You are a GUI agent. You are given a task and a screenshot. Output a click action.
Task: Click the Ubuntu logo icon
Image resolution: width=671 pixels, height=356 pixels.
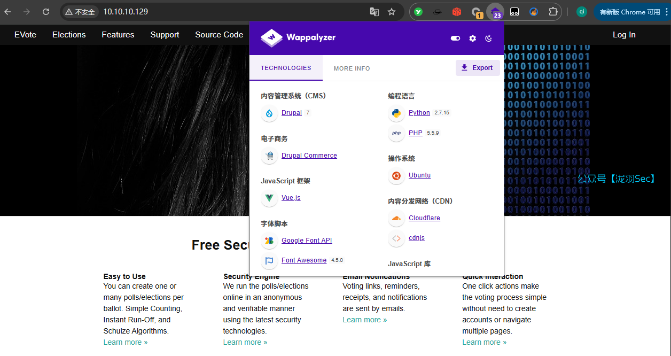396,176
